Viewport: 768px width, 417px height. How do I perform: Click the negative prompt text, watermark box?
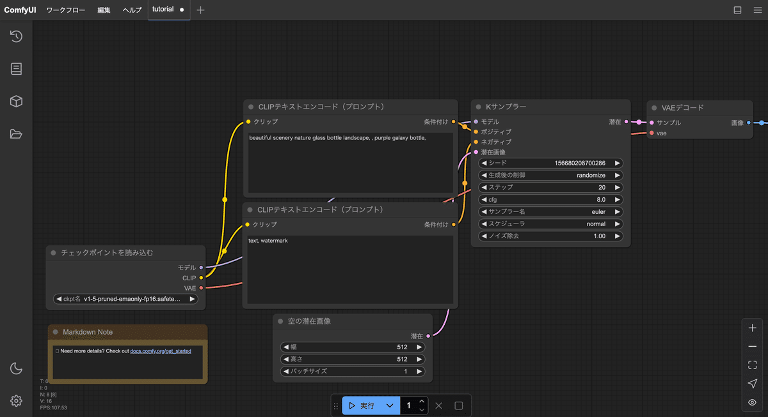pyautogui.click(x=351, y=270)
